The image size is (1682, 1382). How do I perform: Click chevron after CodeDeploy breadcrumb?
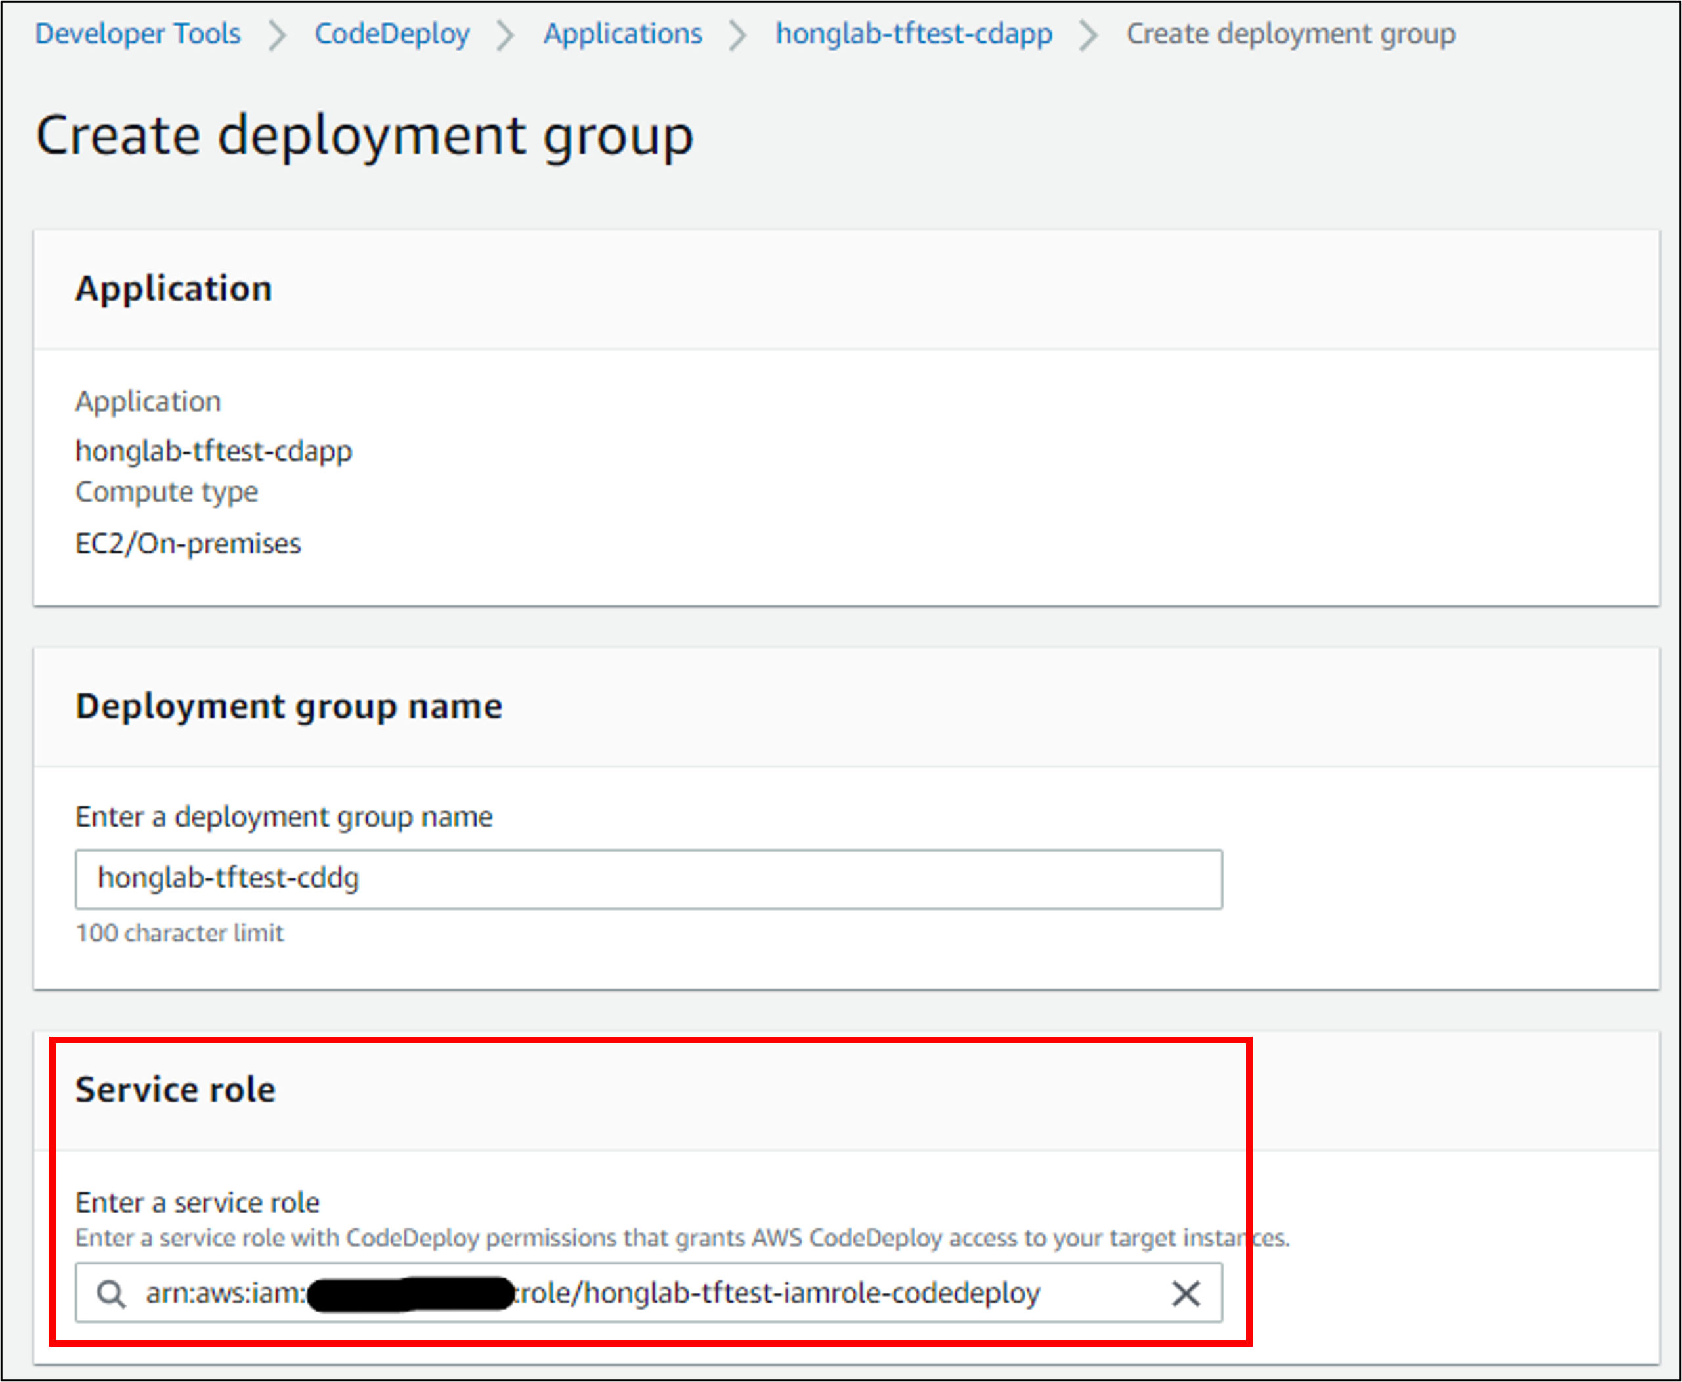pyautogui.click(x=506, y=35)
